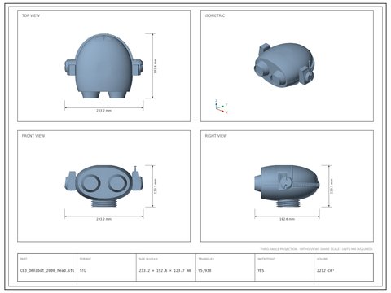391x293 pixels.
Task: Click the 233.2 mm width dimension in top view
Action: coord(104,111)
